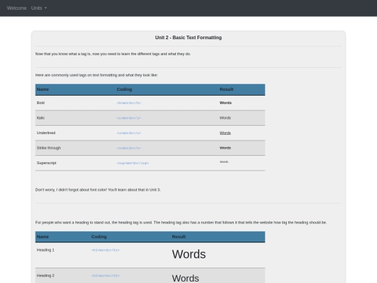This screenshot has width=377, height=283.
Task: Select the Name header in headings table
Action: (x=43, y=237)
